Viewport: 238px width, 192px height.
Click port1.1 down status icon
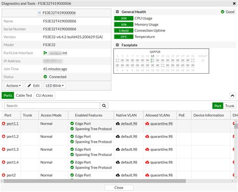pos(4,123)
